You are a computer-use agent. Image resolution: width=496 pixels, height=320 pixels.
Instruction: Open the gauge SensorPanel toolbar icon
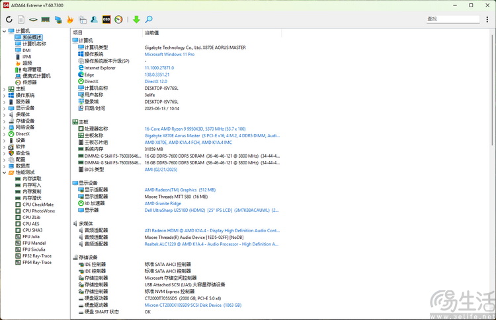pyautogui.click(x=118, y=20)
